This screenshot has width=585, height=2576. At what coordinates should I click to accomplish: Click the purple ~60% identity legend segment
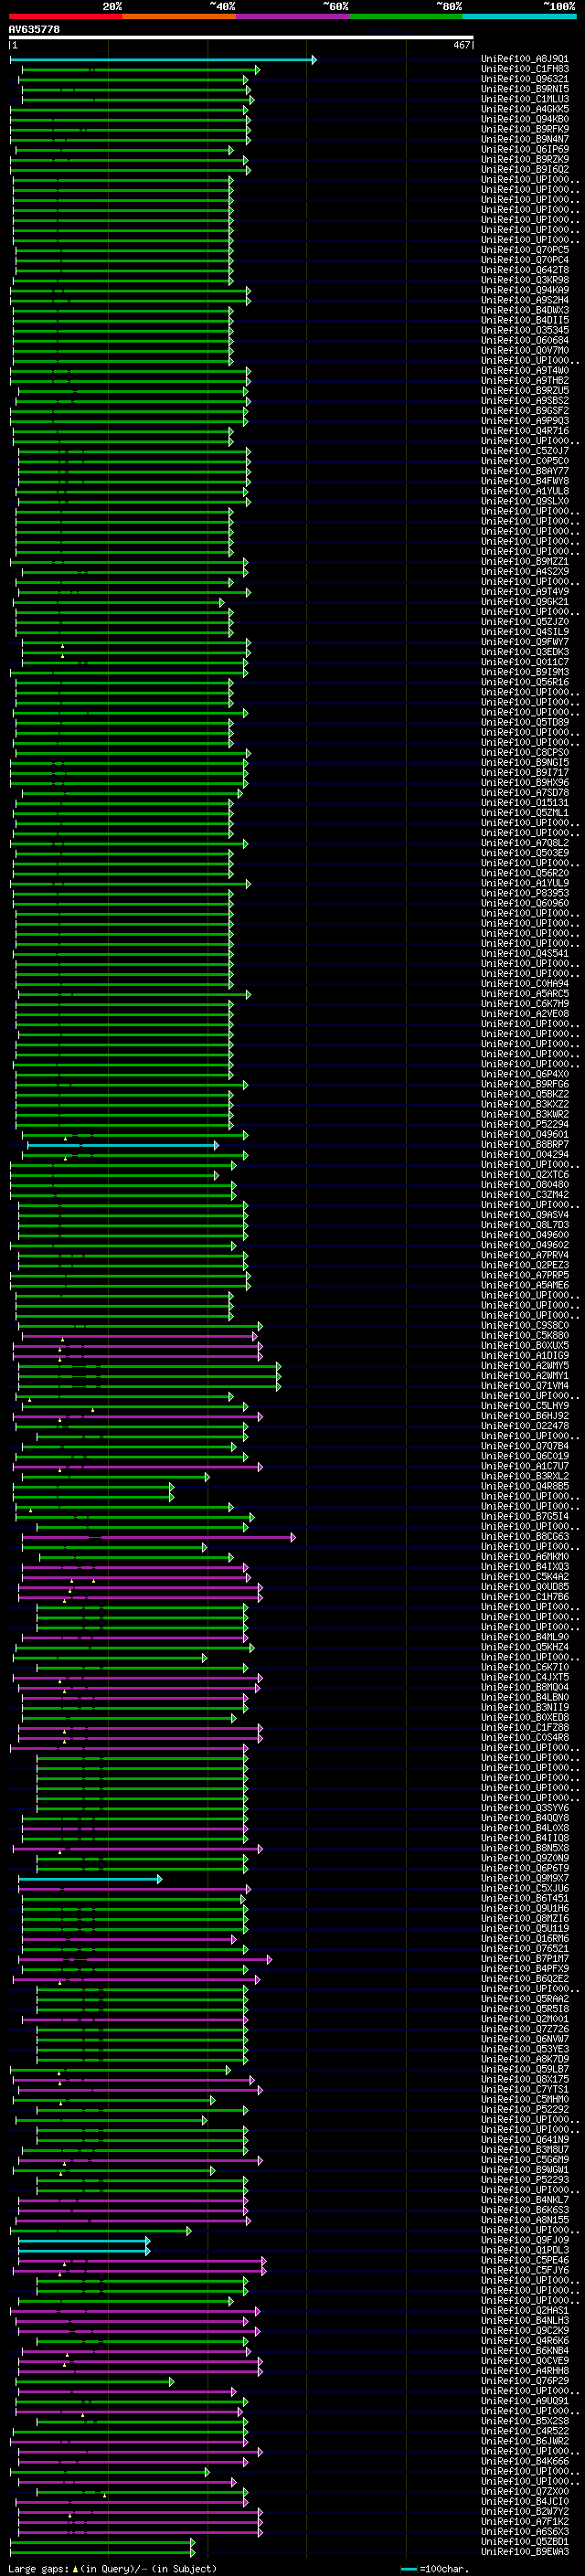pyautogui.click(x=292, y=16)
